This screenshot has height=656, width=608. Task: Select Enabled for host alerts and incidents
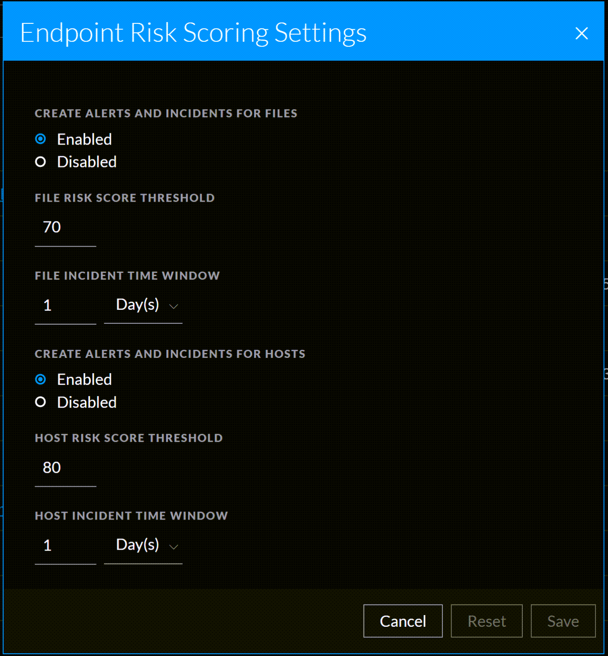(x=41, y=380)
